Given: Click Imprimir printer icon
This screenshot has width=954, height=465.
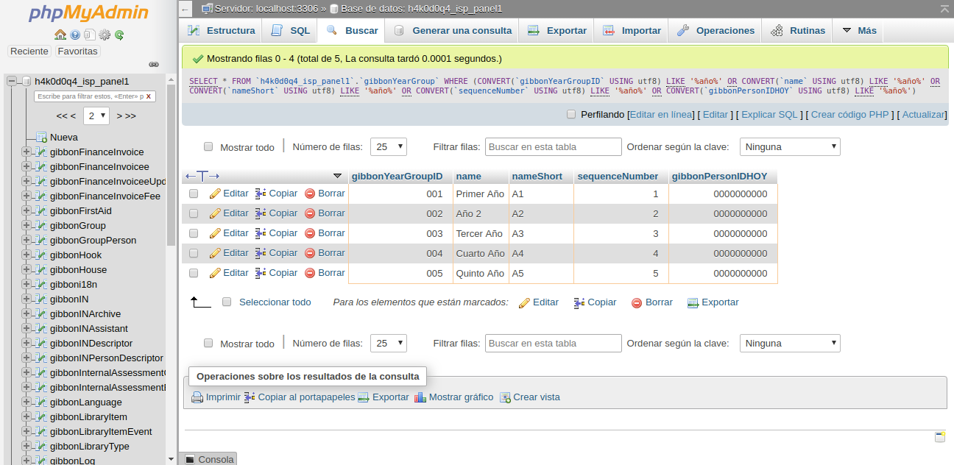Looking at the screenshot, I should click(197, 397).
